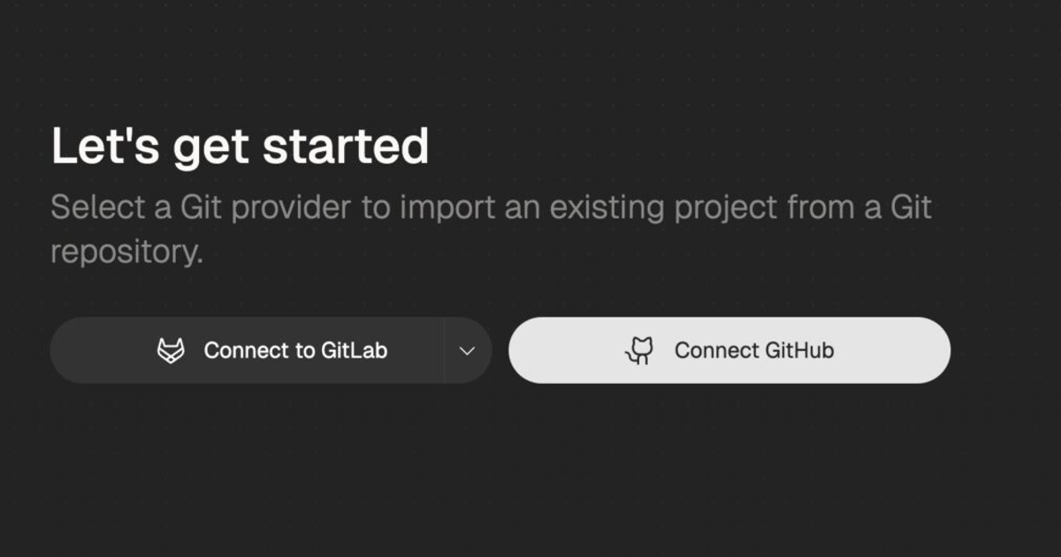1061x557 pixels.
Task: Select GitHub as the Git provider
Action: [x=729, y=350]
